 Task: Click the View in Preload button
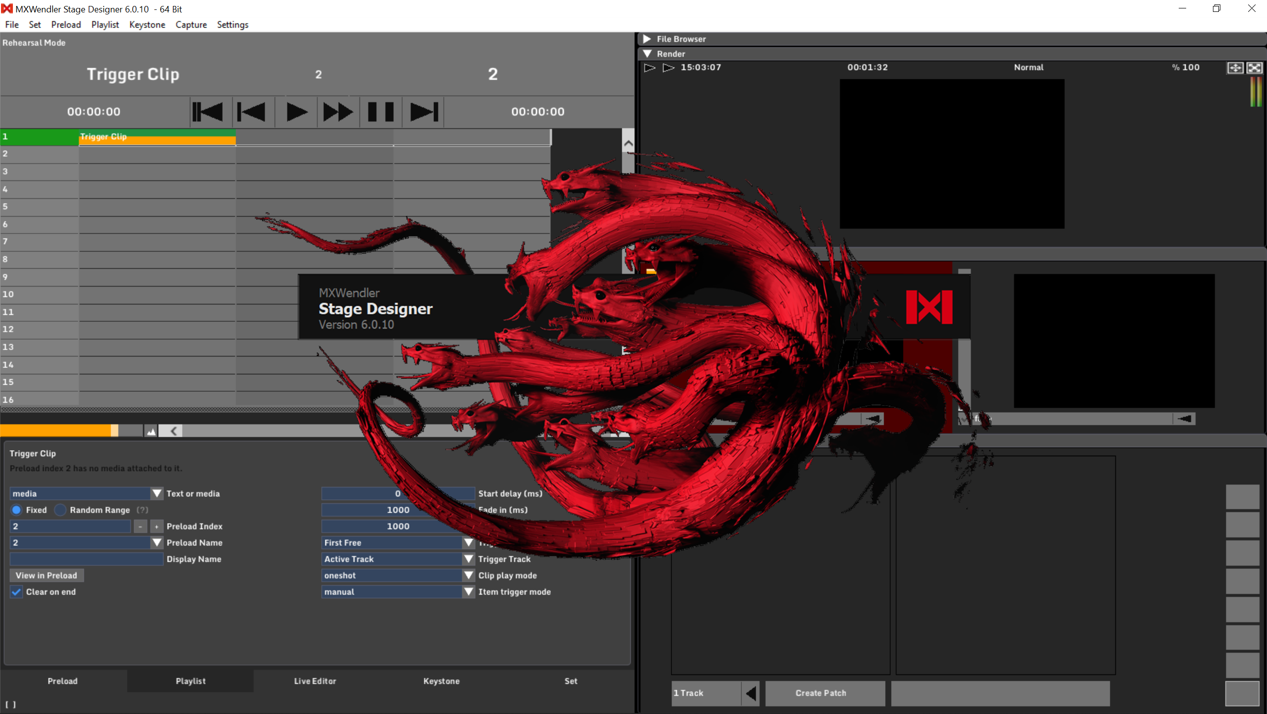tap(47, 575)
